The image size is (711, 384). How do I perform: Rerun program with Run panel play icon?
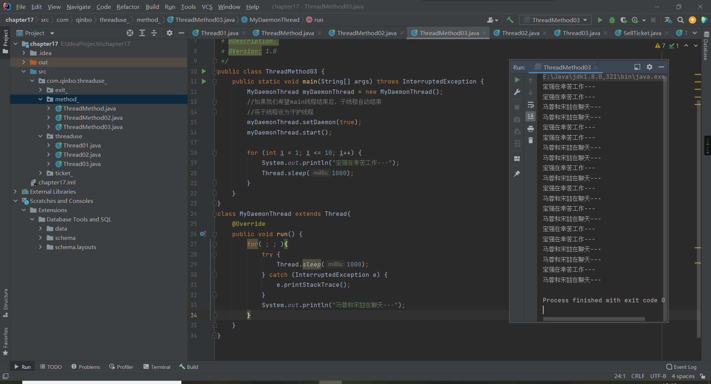(517, 80)
